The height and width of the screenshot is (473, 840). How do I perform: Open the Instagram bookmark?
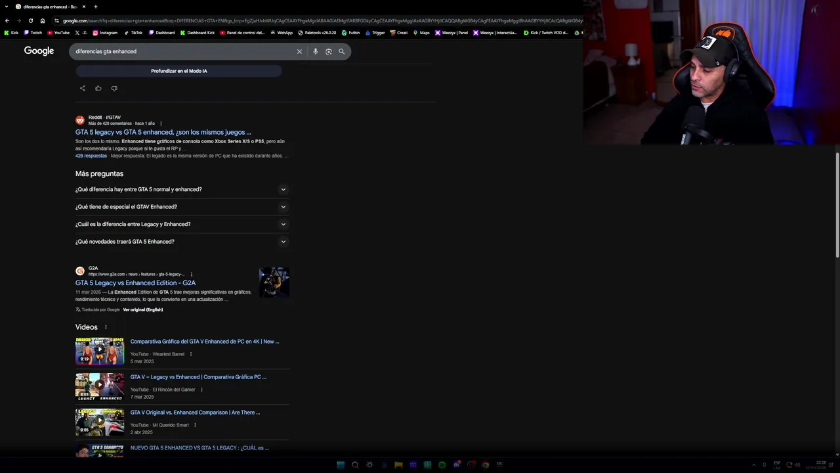tap(105, 33)
